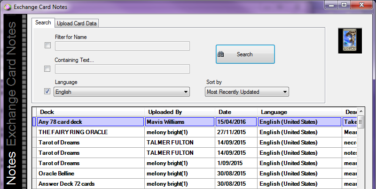Open the Sort by dropdown

[x=247, y=92]
